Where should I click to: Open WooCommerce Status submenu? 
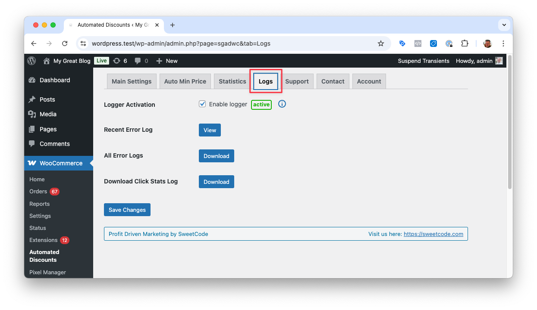(38, 228)
